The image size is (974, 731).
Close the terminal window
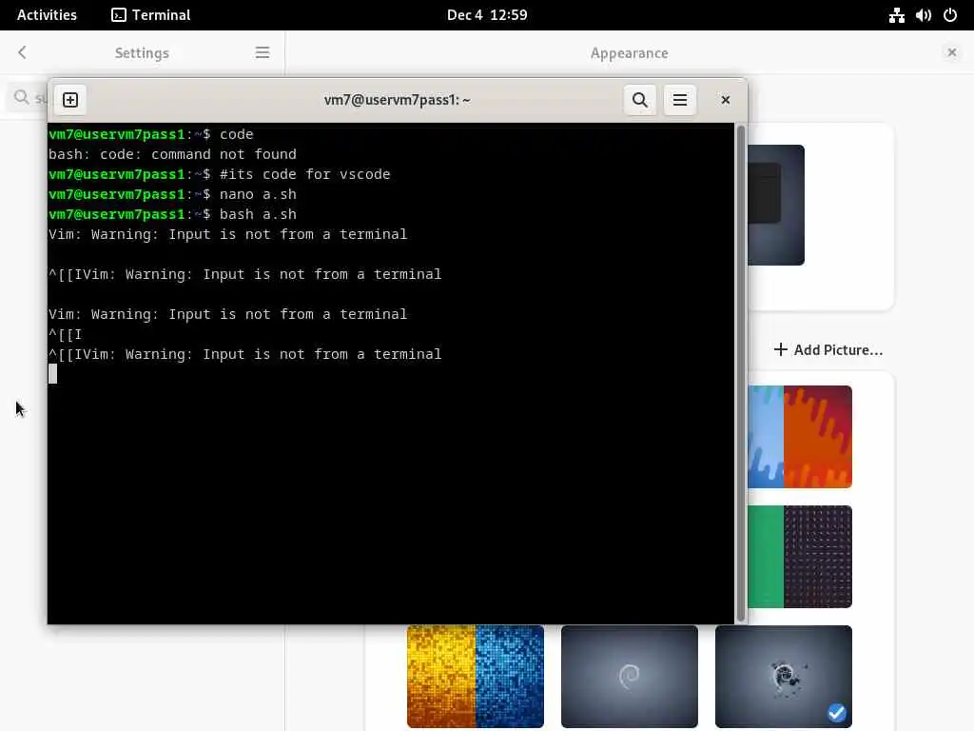tap(725, 100)
